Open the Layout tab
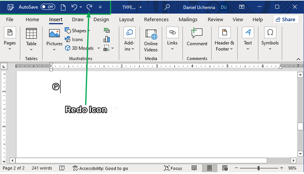 pyautogui.click(x=126, y=19)
